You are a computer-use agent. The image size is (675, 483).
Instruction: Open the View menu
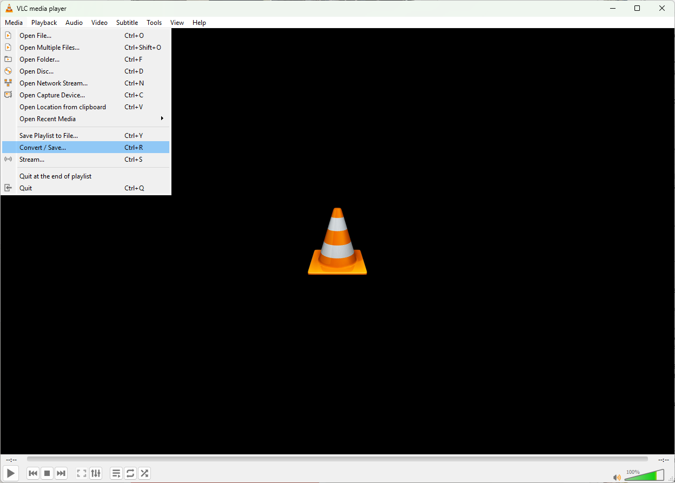[x=177, y=23]
